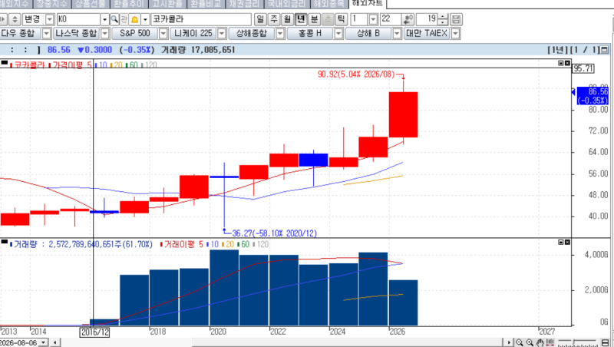Open the 해외종목 tab

point(329,4)
